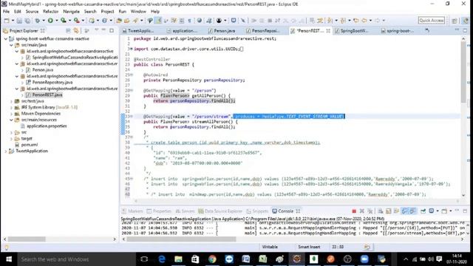Open Chrome from the taskbar
This screenshot has width=473, height=266.
coord(212,259)
